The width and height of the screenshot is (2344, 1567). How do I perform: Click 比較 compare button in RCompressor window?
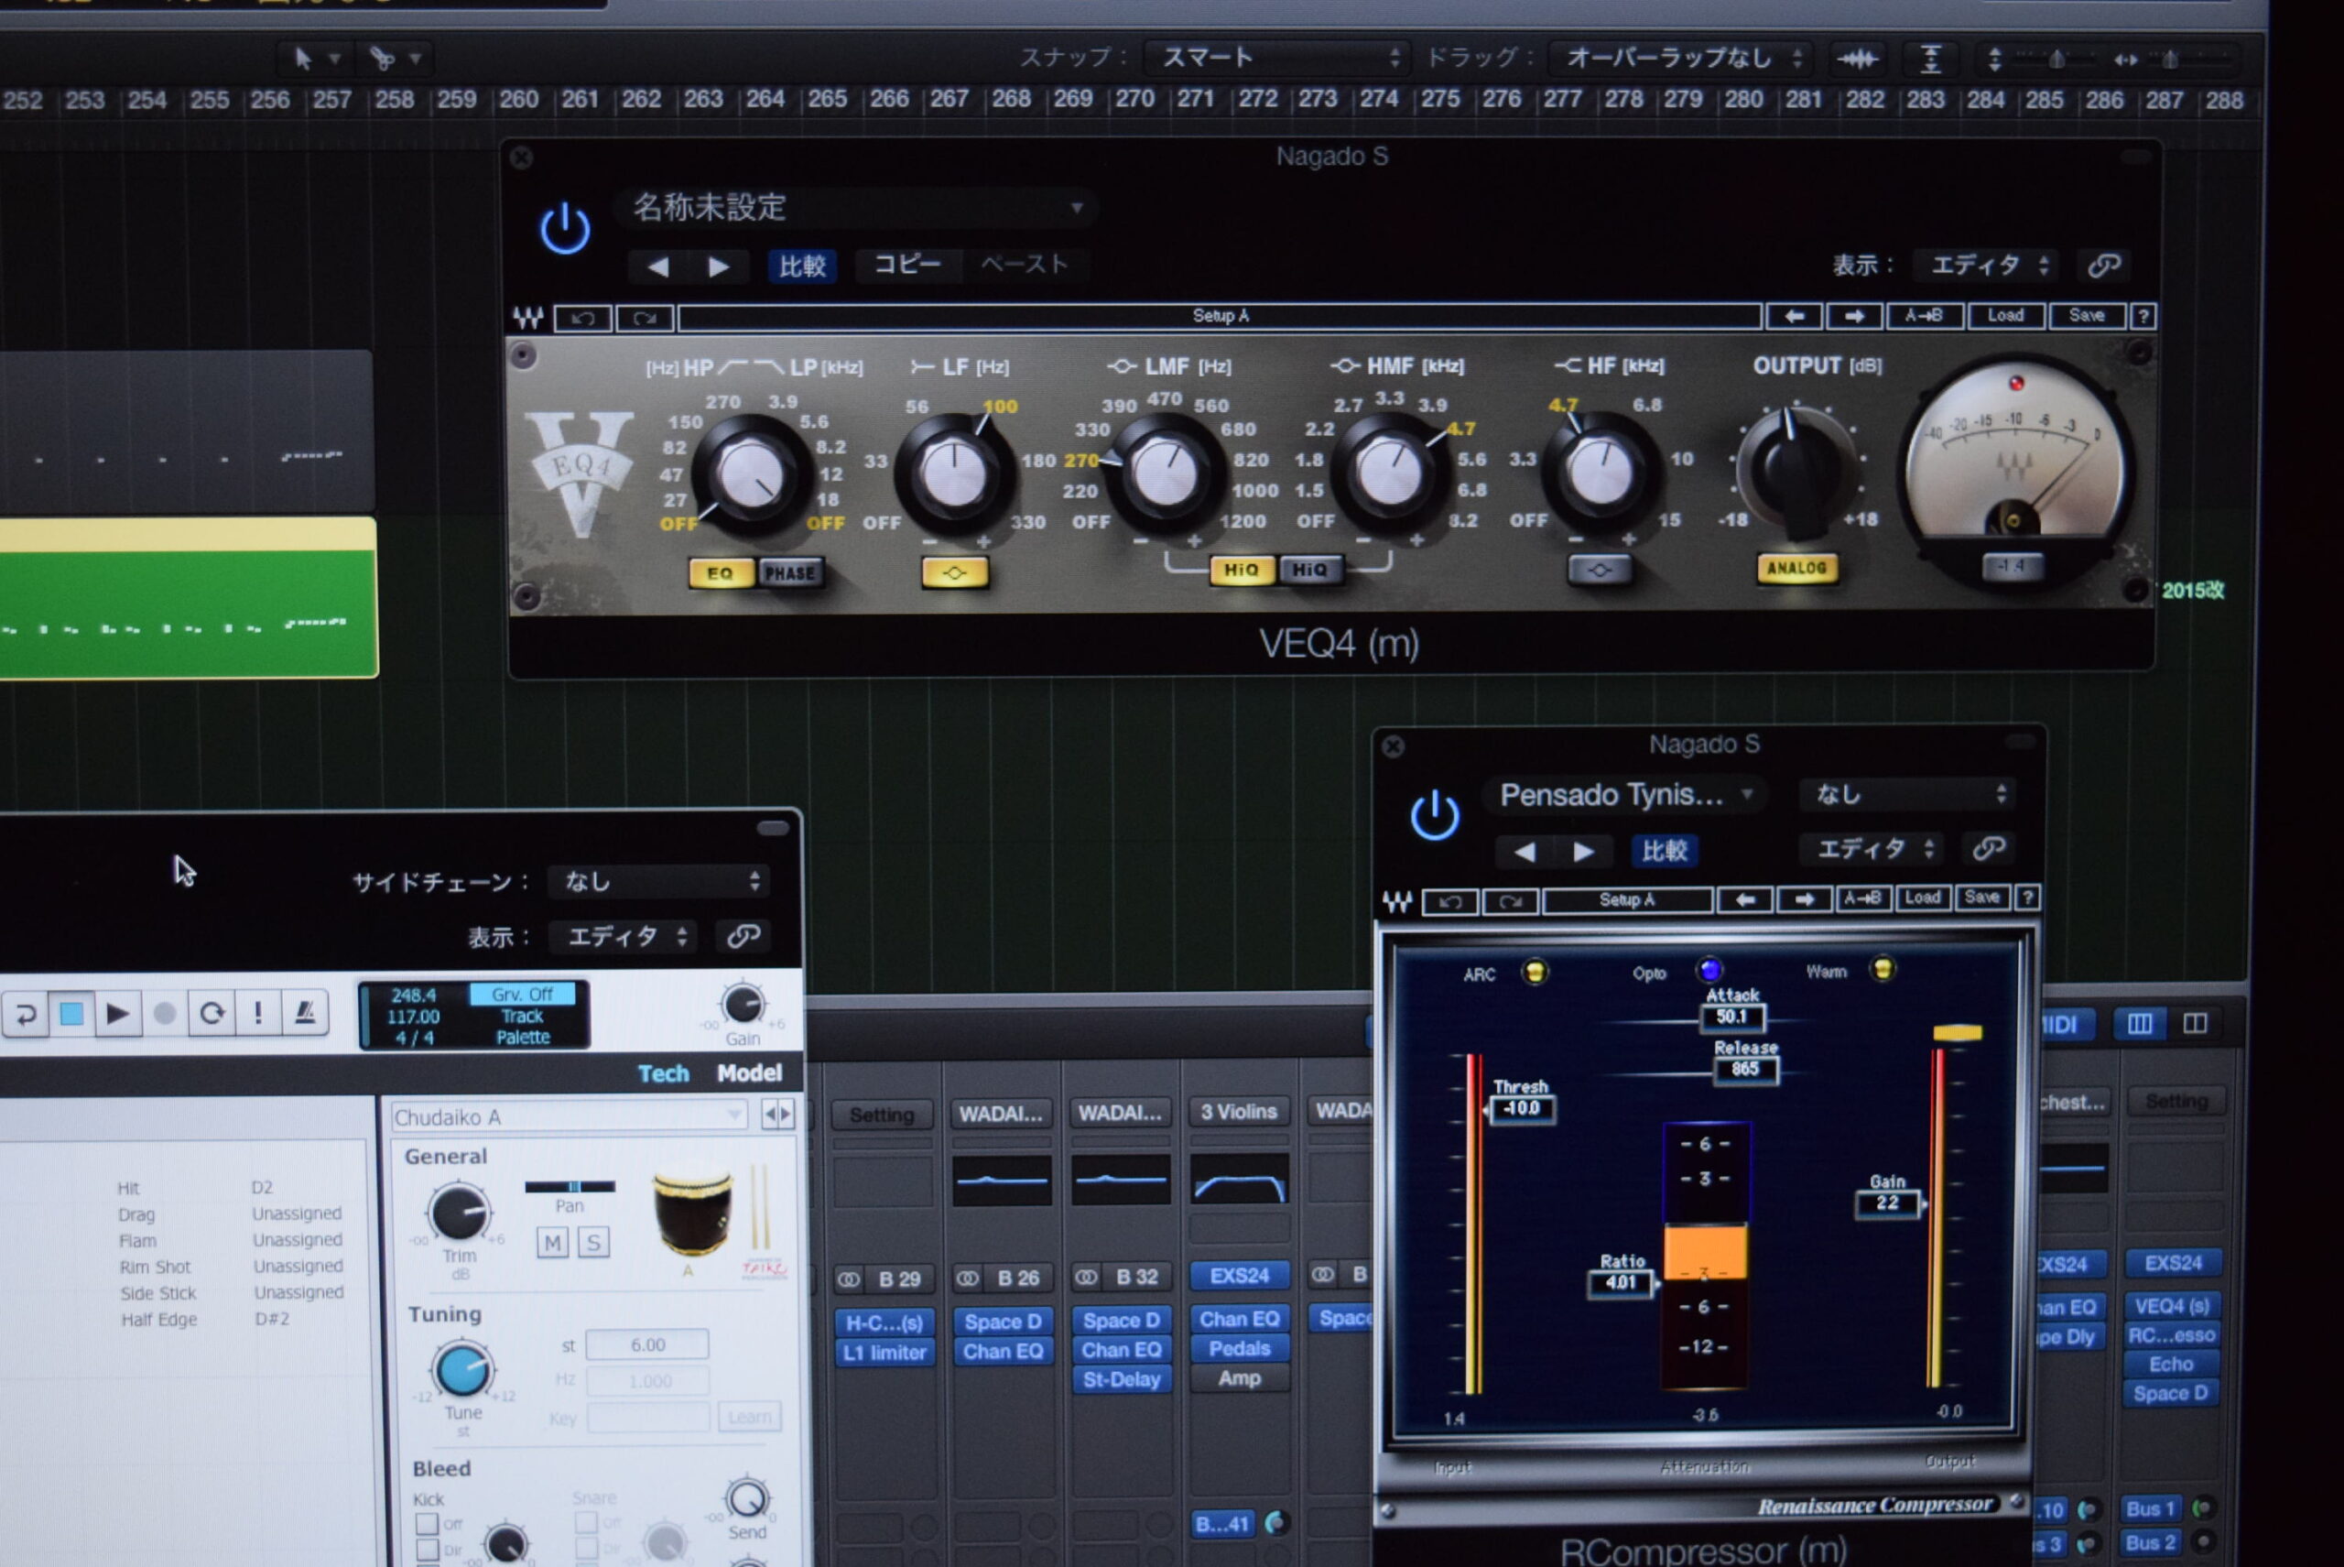pyautogui.click(x=1665, y=852)
